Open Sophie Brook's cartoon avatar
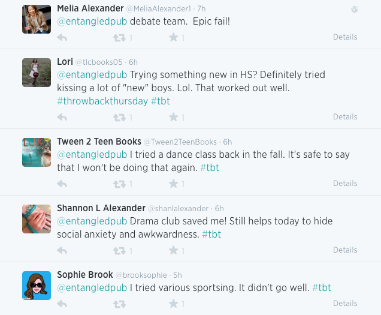This screenshot has height=315, width=381. click(37, 286)
